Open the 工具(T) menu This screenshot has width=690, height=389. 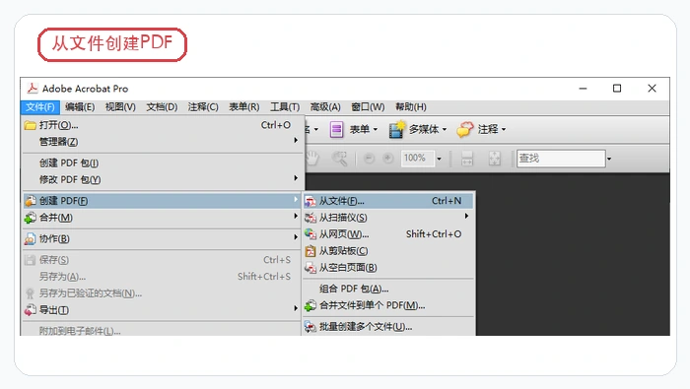(x=285, y=106)
